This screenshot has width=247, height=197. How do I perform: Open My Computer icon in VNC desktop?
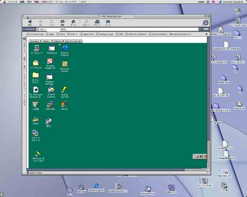37,48
